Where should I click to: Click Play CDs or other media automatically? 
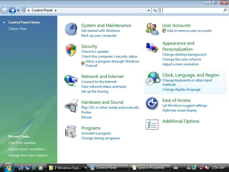tap(110, 107)
